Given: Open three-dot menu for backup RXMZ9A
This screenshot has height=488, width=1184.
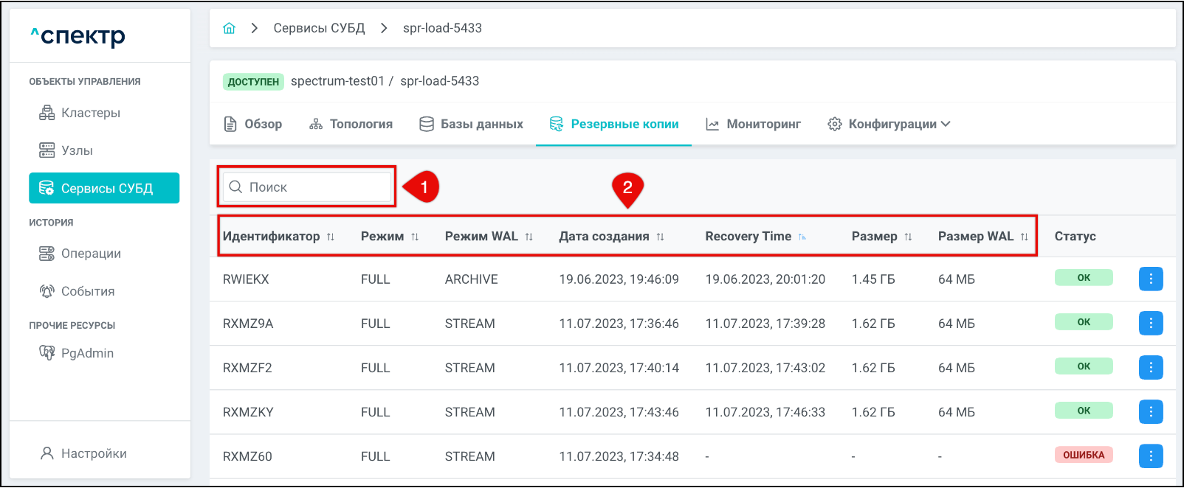Looking at the screenshot, I should pyautogui.click(x=1150, y=323).
